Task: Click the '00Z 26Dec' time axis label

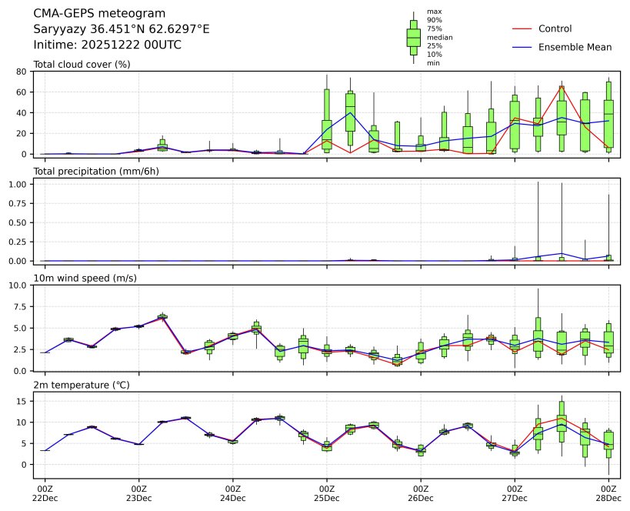Action: click(421, 493)
